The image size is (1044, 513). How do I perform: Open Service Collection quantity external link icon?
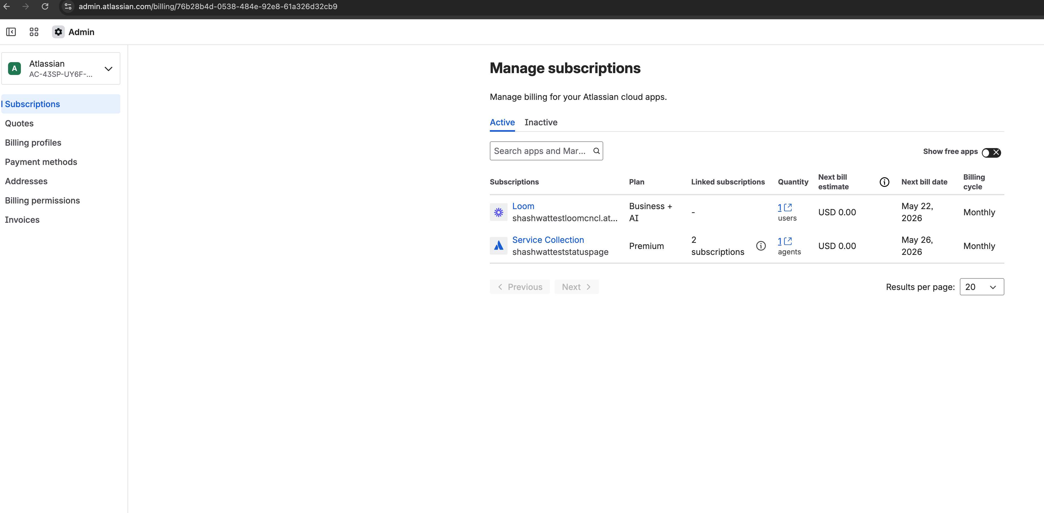pyautogui.click(x=788, y=241)
